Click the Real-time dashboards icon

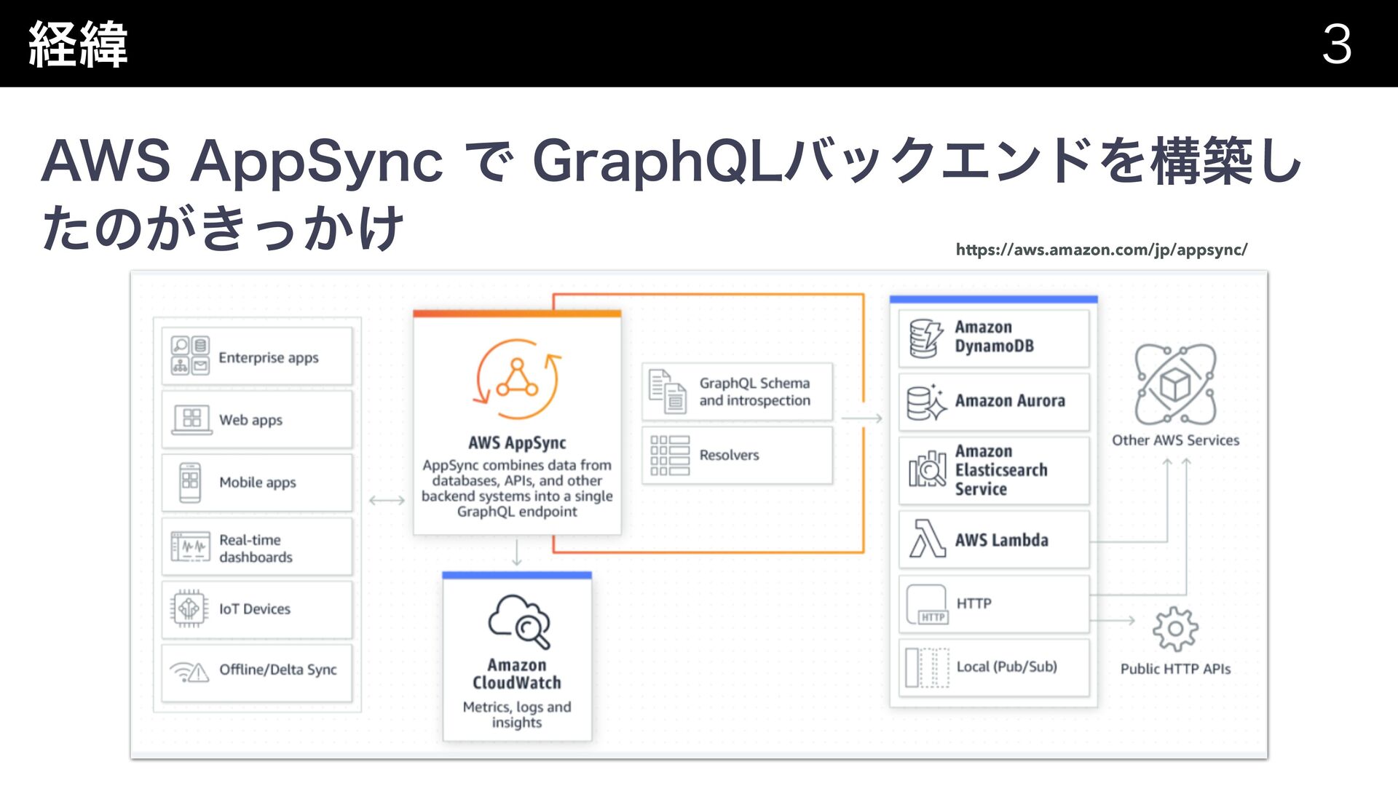tap(190, 547)
